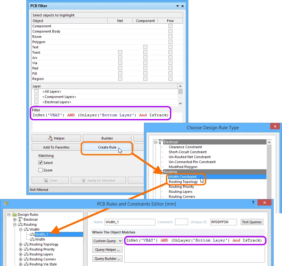Expand the Electrical node in Design Rules

point(15,219)
